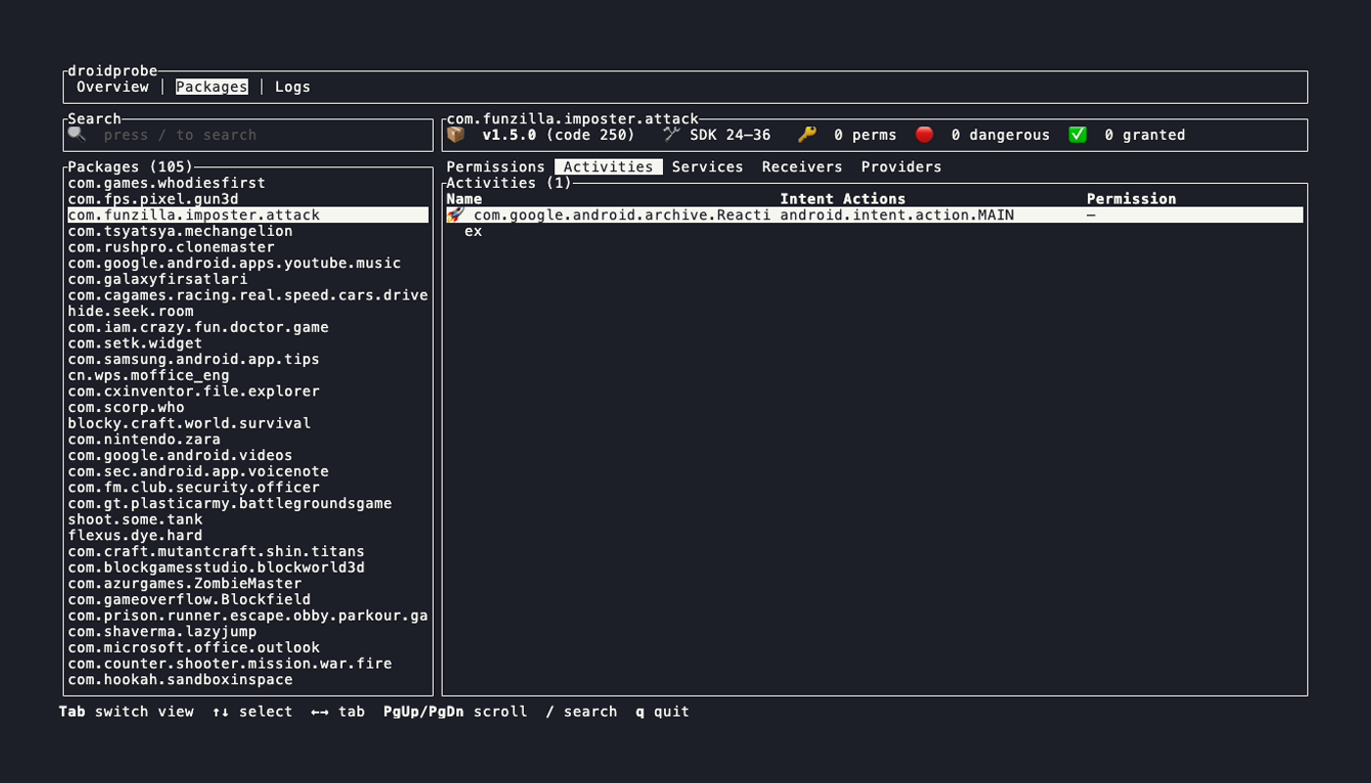
Task: Select the Packages tab
Action: tap(212, 87)
